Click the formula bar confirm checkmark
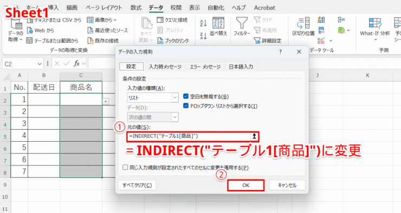Viewport: 401px width, 213px height. point(67,63)
